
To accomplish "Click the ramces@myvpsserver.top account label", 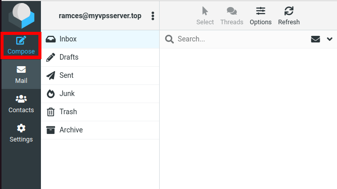I will (x=100, y=16).
